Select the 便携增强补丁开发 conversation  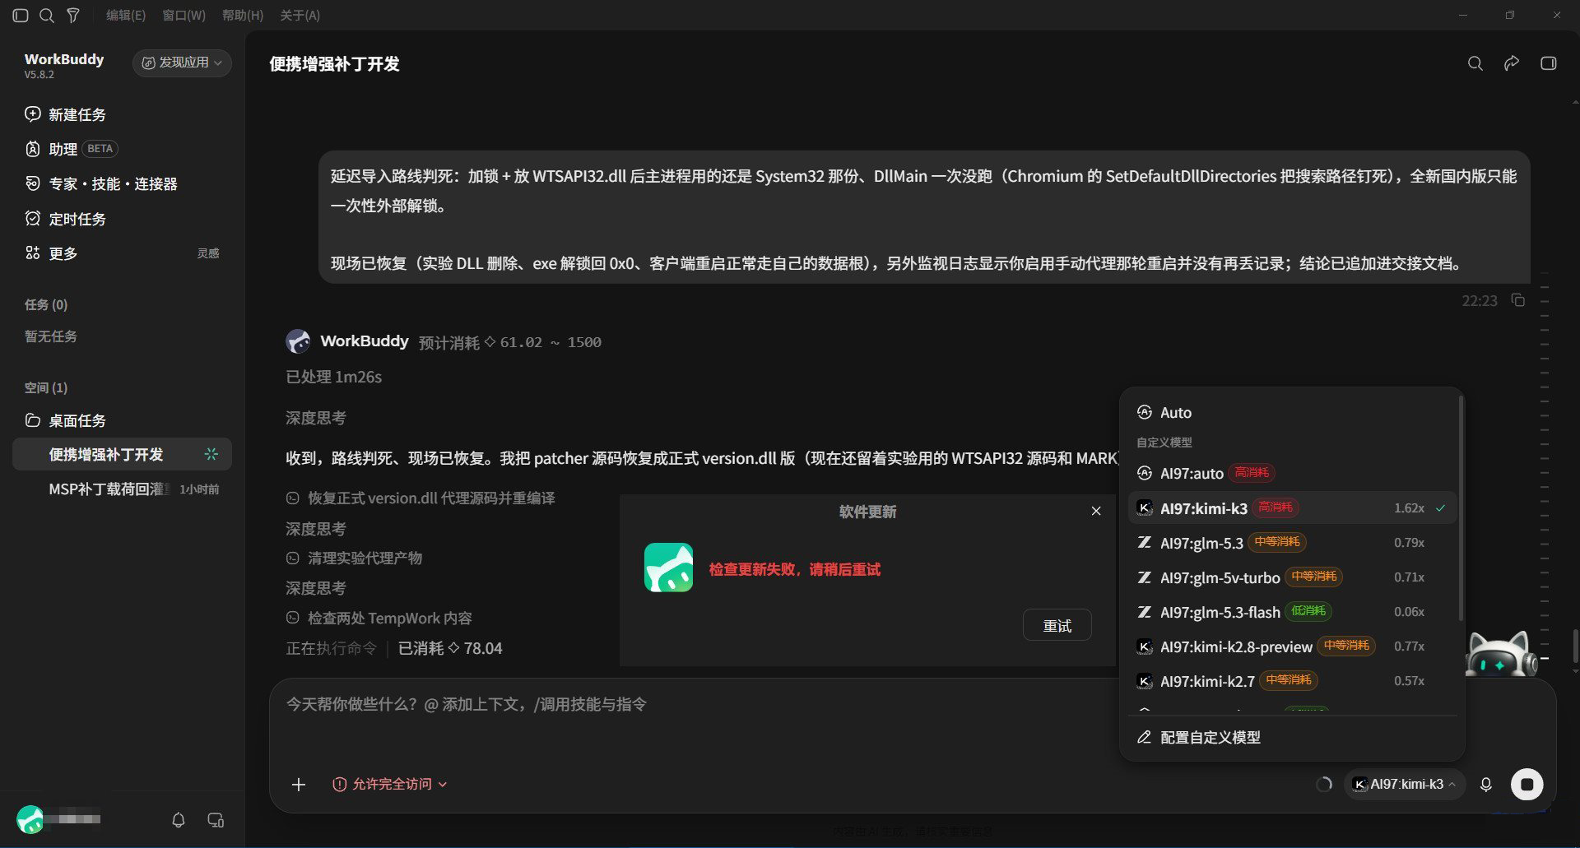[122, 454]
